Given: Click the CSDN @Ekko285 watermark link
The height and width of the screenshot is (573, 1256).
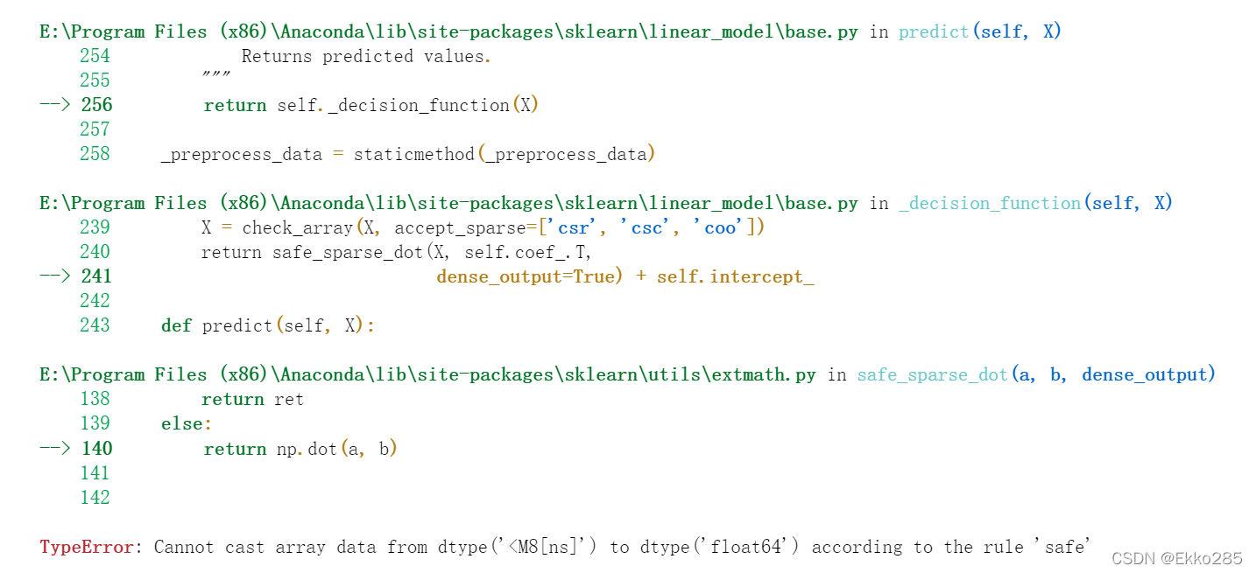Looking at the screenshot, I should tap(1180, 558).
